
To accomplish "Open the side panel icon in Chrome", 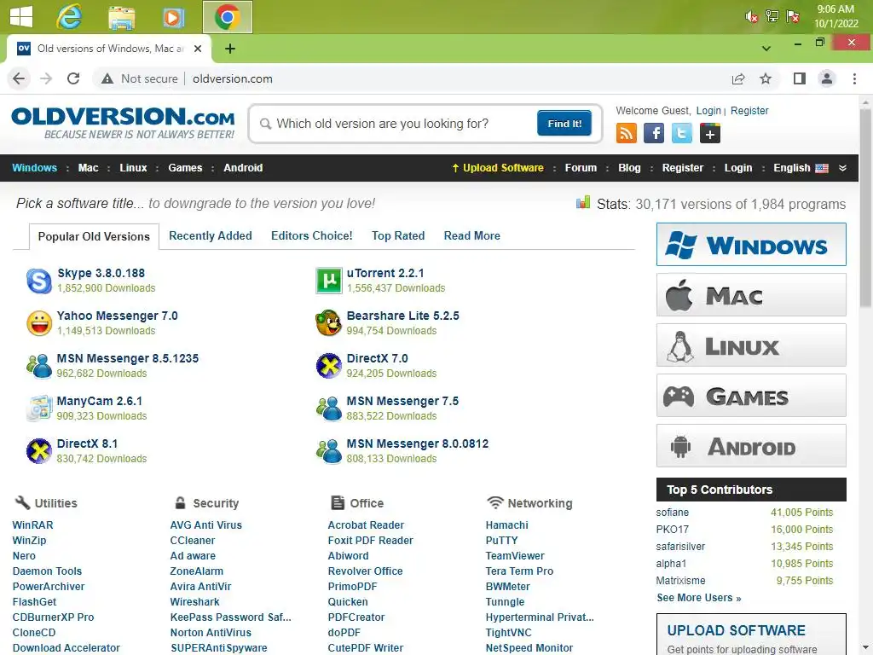I will point(800,78).
